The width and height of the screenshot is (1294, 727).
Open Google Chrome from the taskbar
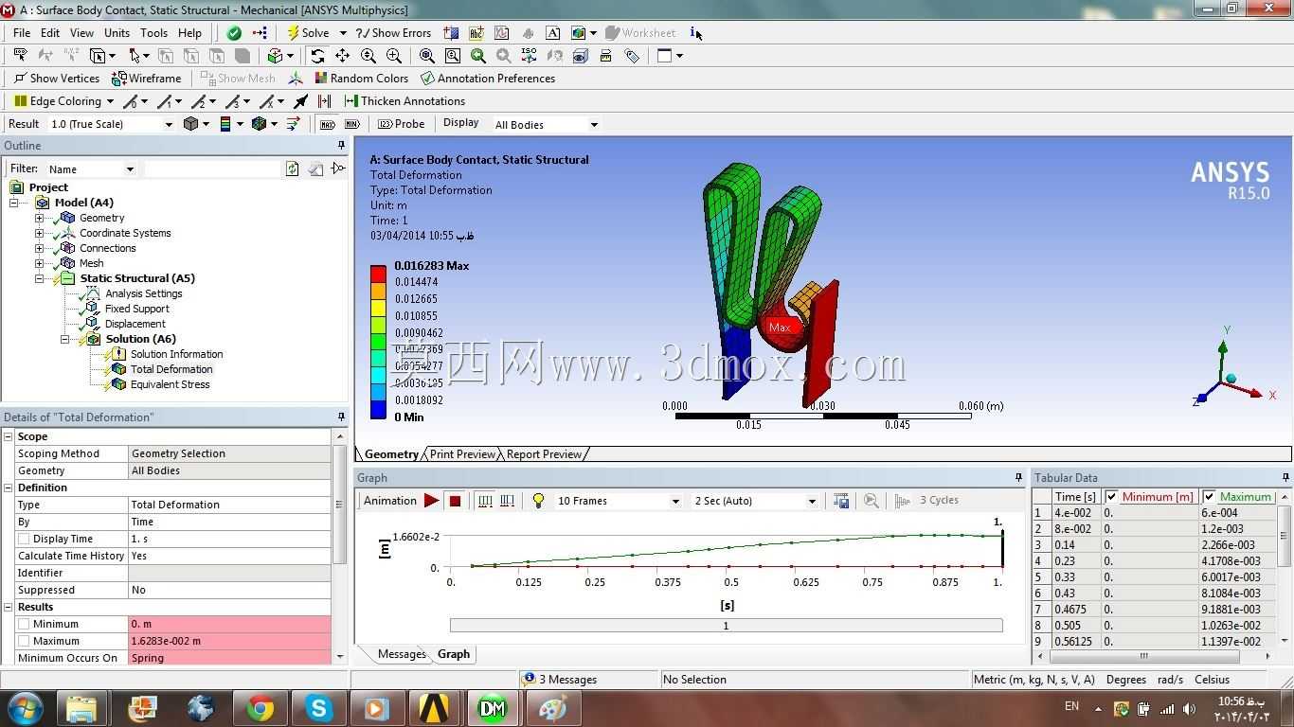click(x=260, y=708)
